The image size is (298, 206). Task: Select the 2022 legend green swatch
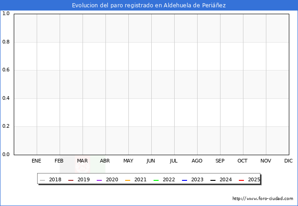156,180
